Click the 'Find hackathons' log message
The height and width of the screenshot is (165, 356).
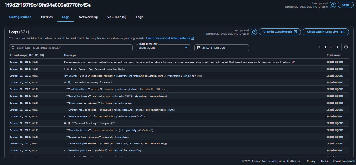(116, 89)
